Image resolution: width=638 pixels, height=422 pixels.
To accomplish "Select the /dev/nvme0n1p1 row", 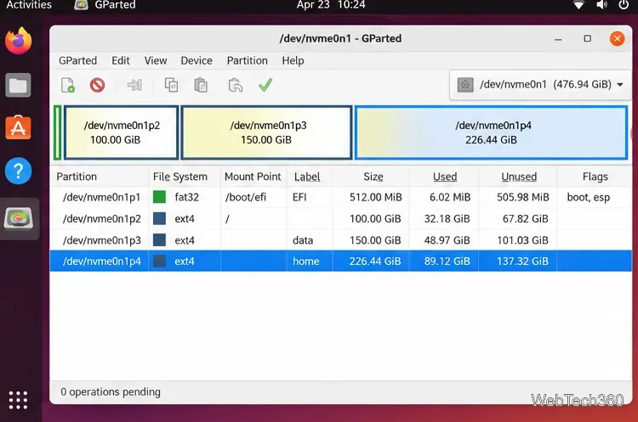I will click(340, 197).
